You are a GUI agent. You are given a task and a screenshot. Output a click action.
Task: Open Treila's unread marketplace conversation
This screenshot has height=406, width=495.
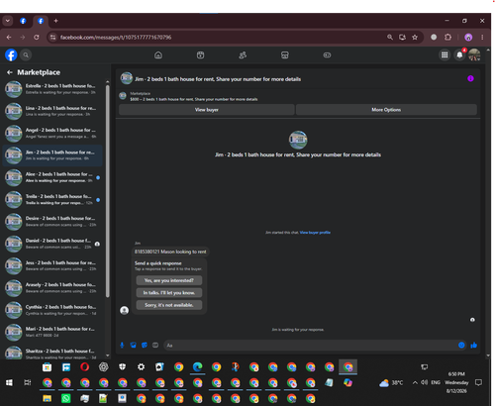(52, 200)
